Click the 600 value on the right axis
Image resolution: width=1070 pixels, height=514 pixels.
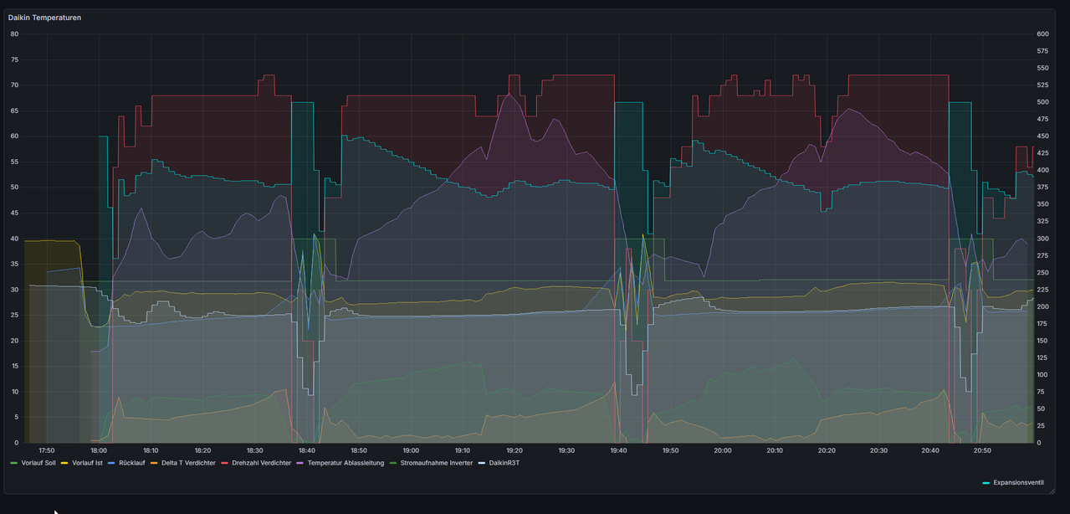[x=1042, y=34]
